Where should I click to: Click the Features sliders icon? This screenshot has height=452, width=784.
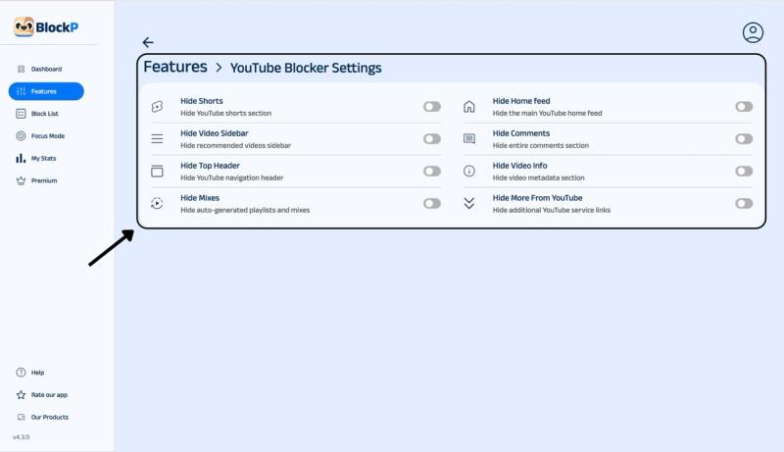tap(21, 91)
